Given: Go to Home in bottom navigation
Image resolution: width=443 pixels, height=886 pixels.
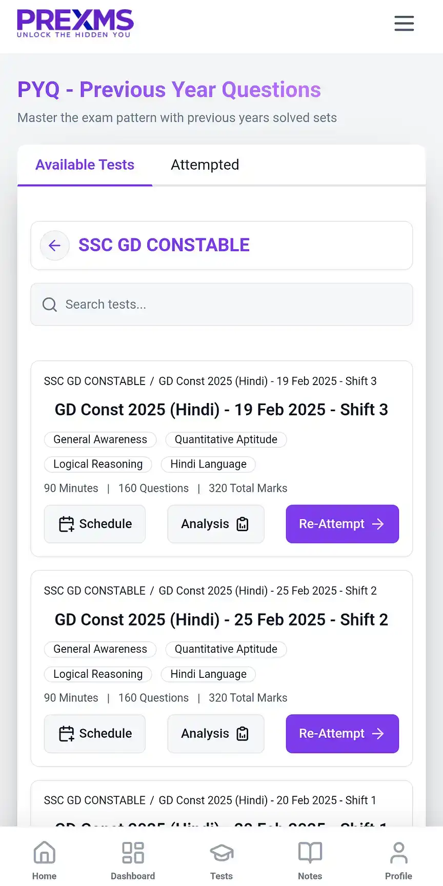Looking at the screenshot, I should point(45,860).
